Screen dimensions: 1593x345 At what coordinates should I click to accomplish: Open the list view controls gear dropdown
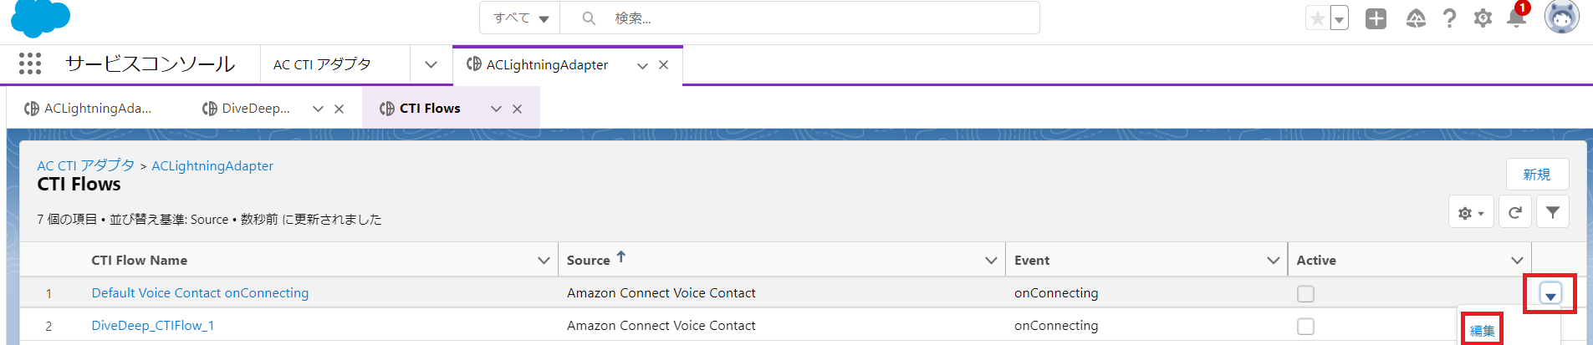tap(1470, 213)
